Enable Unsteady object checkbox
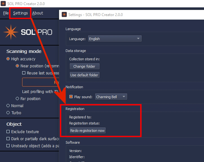The image size is (204, 162). tap(8, 146)
